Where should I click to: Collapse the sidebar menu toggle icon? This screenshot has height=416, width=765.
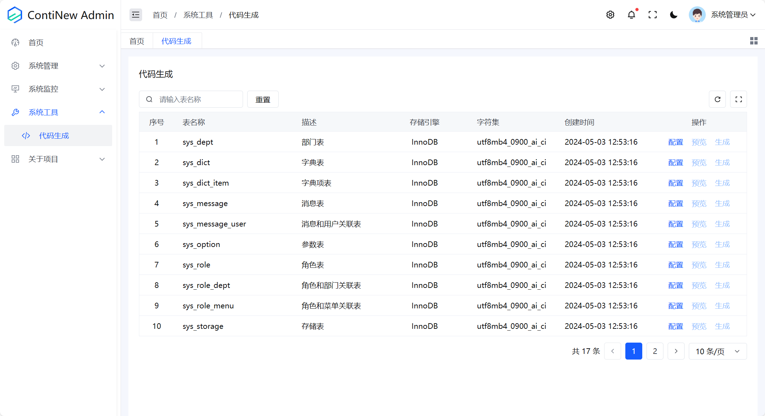(x=135, y=15)
